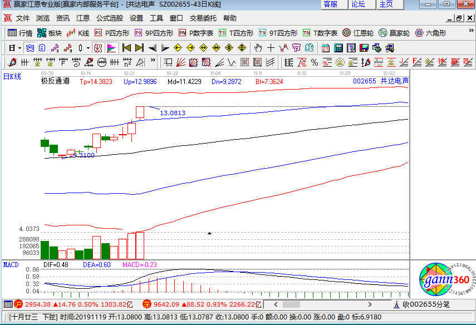
Task: Open the 交易委托 menu
Action: pyautogui.click(x=203, y=18)
